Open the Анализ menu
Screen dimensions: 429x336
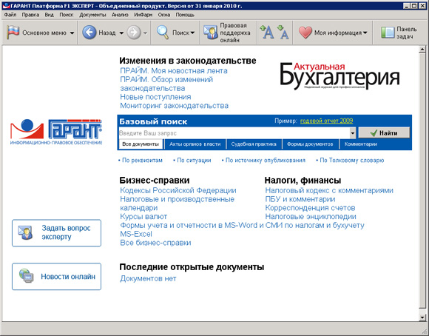pos(120,15)
